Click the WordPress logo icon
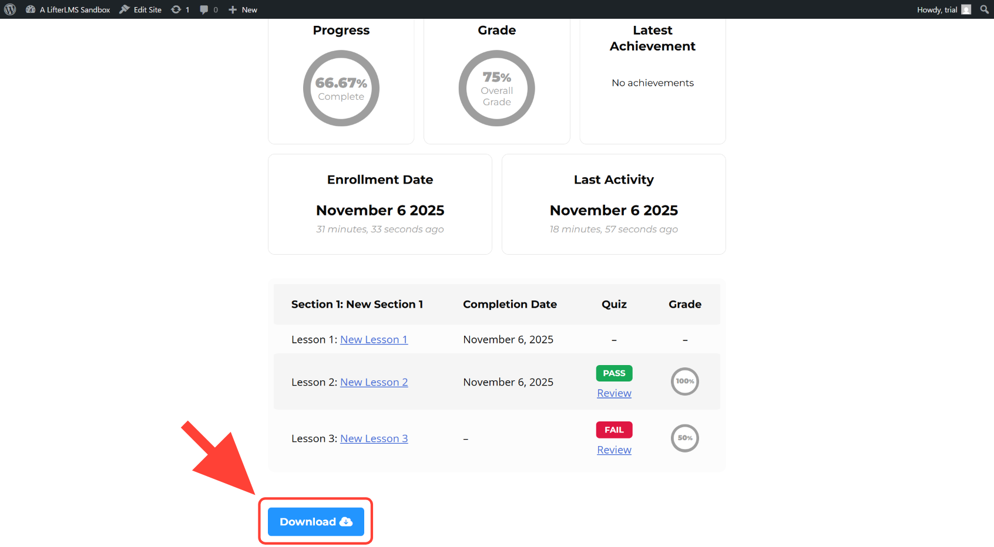The image size is (994, 547). point(10,9)
